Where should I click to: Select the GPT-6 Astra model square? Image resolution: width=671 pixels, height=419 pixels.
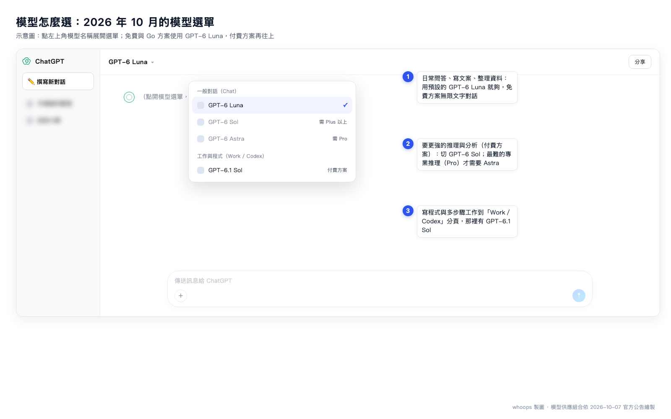coord(200,139)
